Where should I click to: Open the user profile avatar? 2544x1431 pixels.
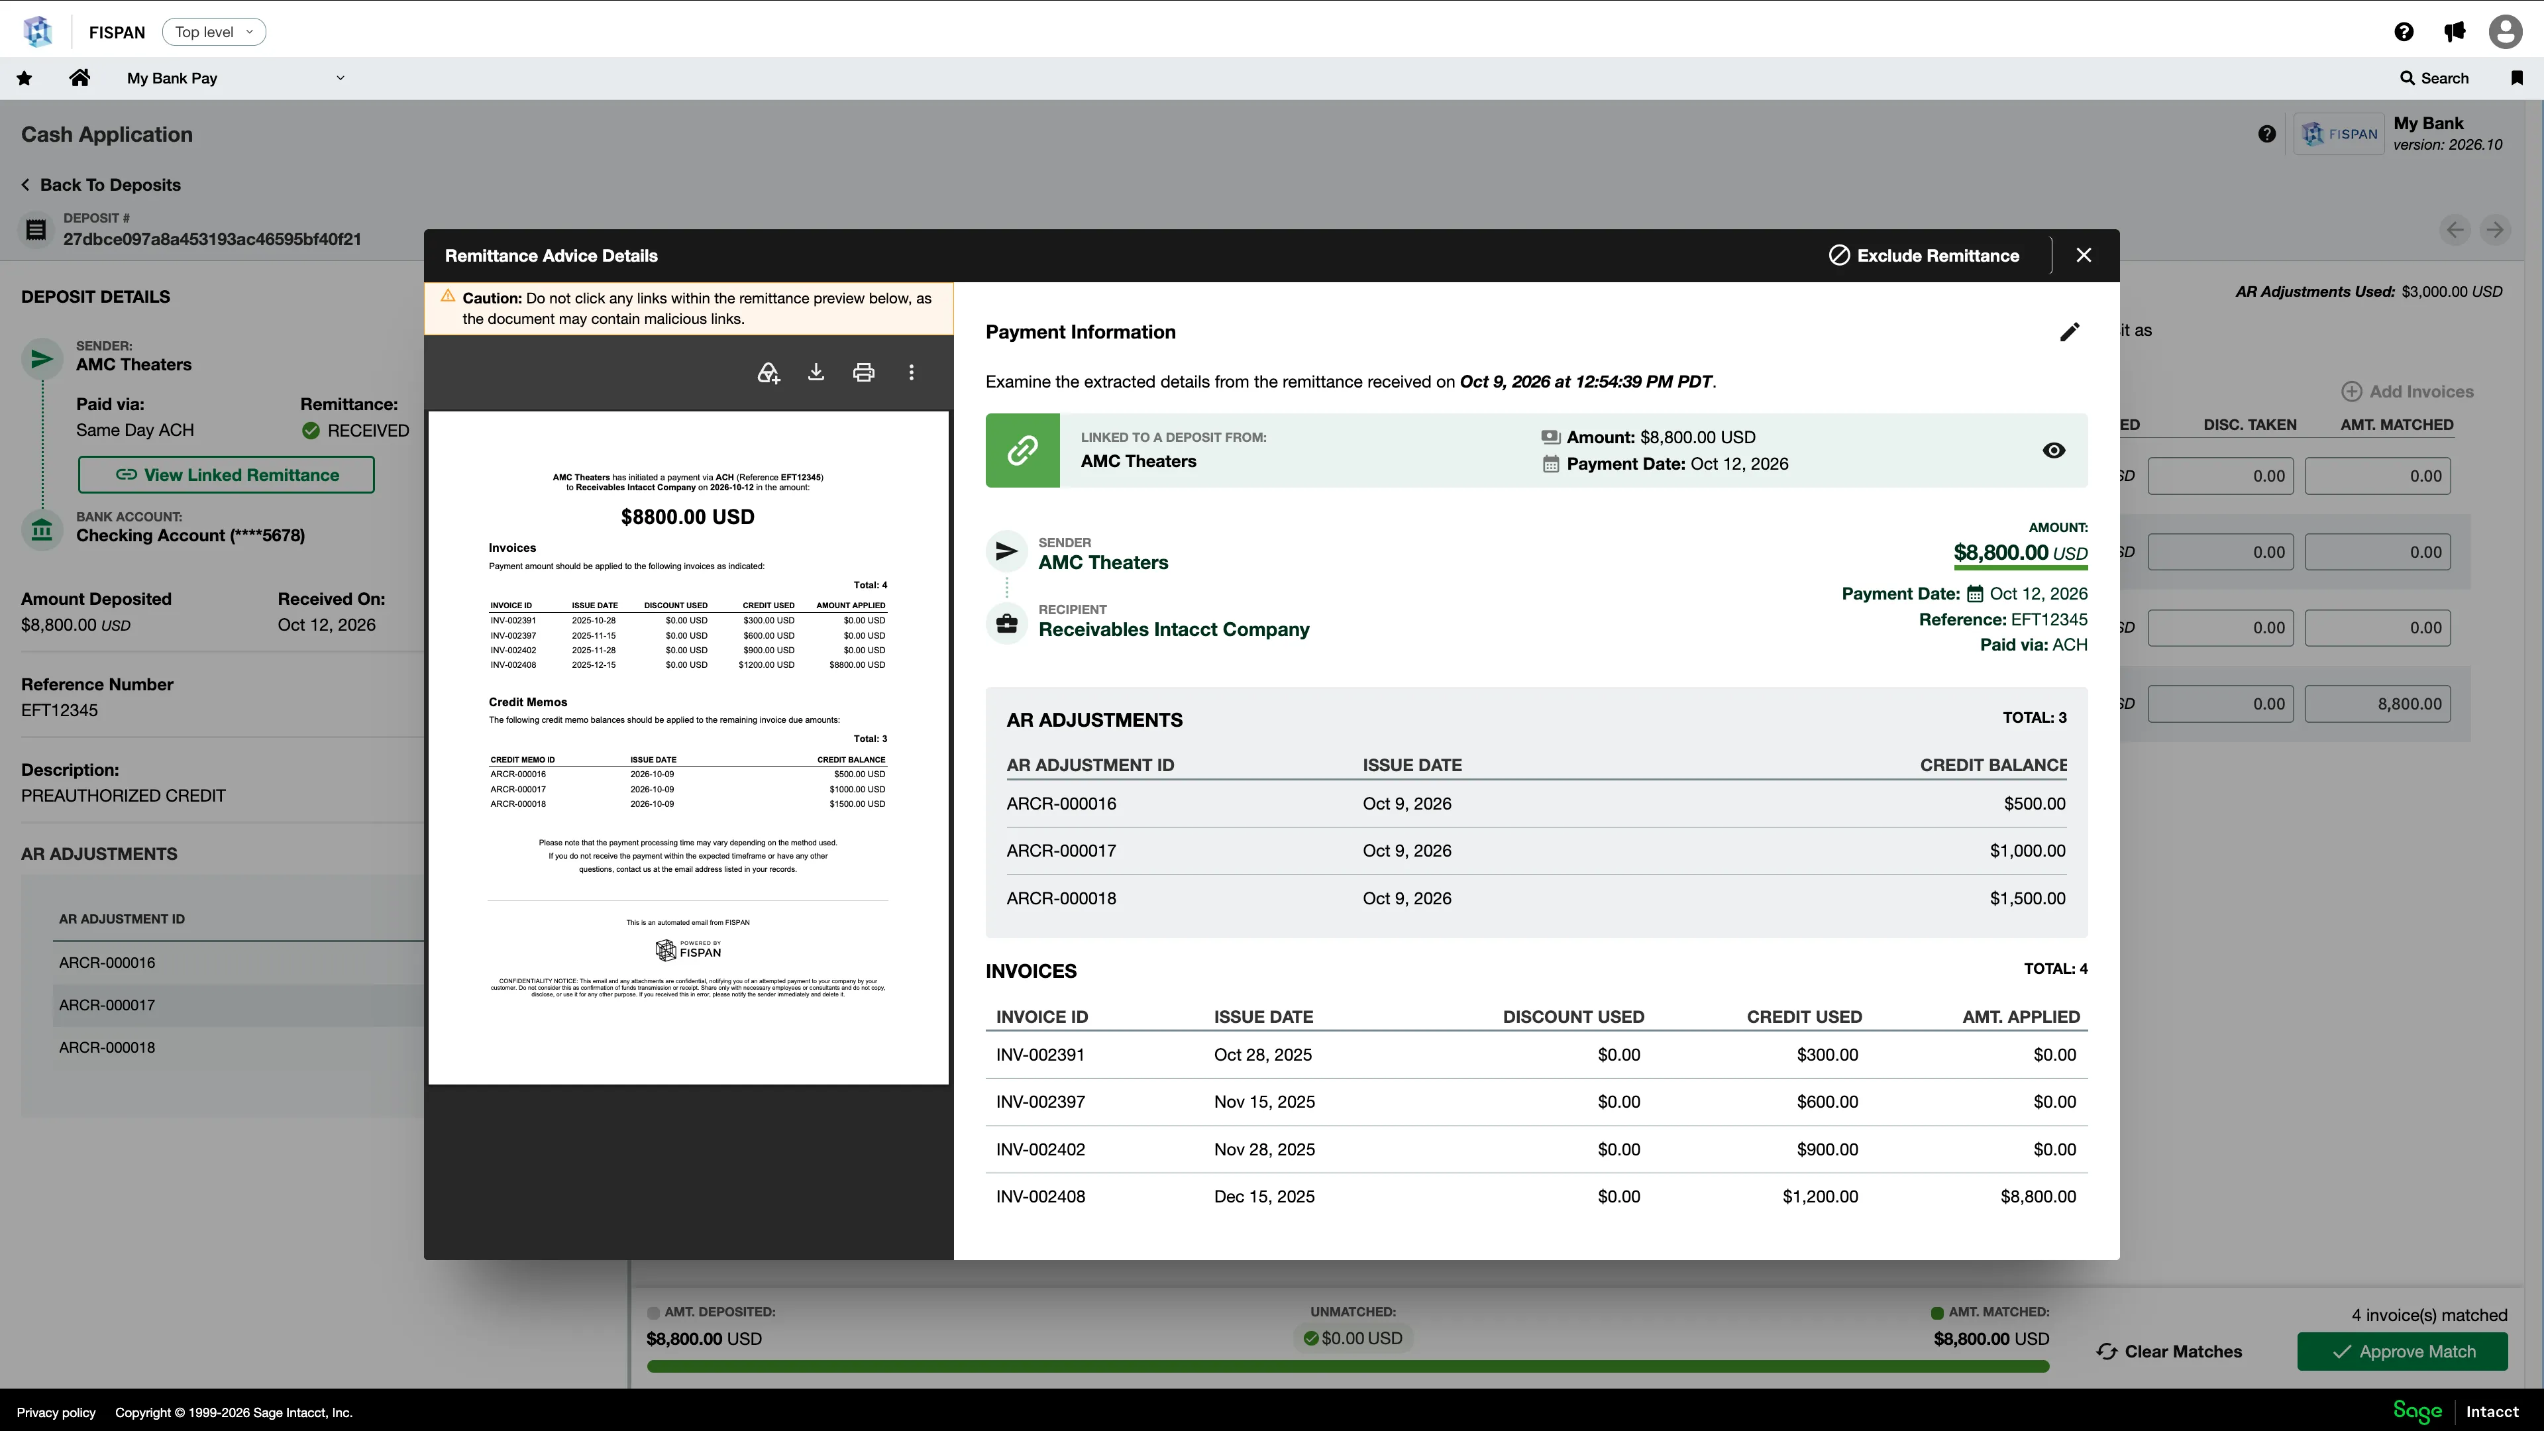(2506, 32)
